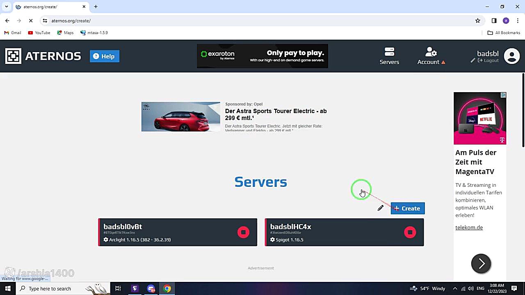Open a new browser tab
Image resolution: width=525 pixels, height=295 pixels.
pos(96,7)
